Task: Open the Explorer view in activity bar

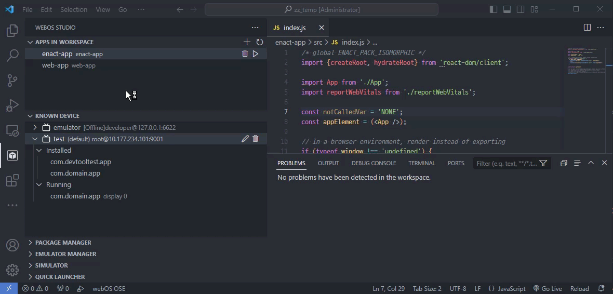Action: point(12,31)
